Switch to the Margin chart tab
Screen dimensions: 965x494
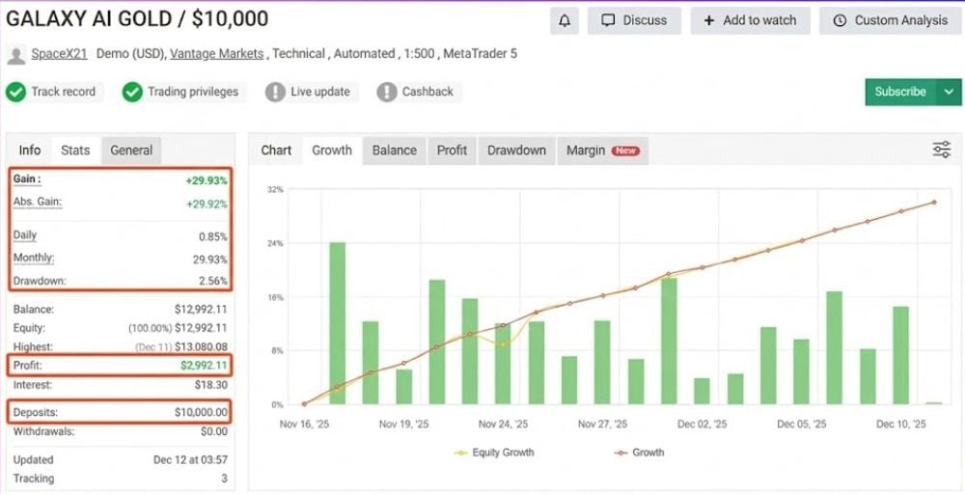(x=602, y=151)
